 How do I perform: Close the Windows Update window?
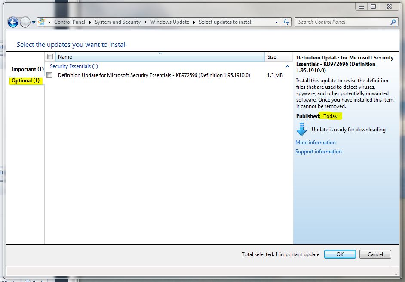pos(389,7)
